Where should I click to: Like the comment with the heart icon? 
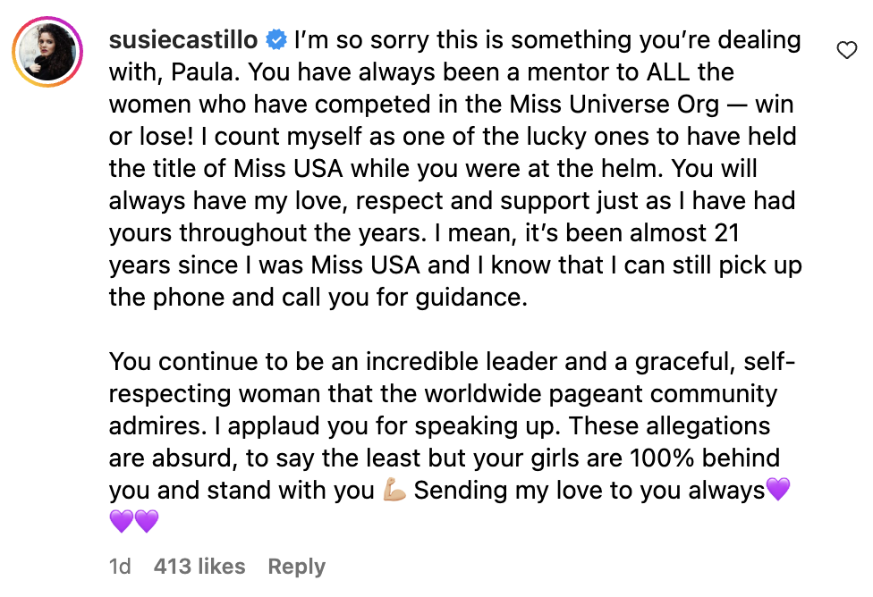point(846,52)
